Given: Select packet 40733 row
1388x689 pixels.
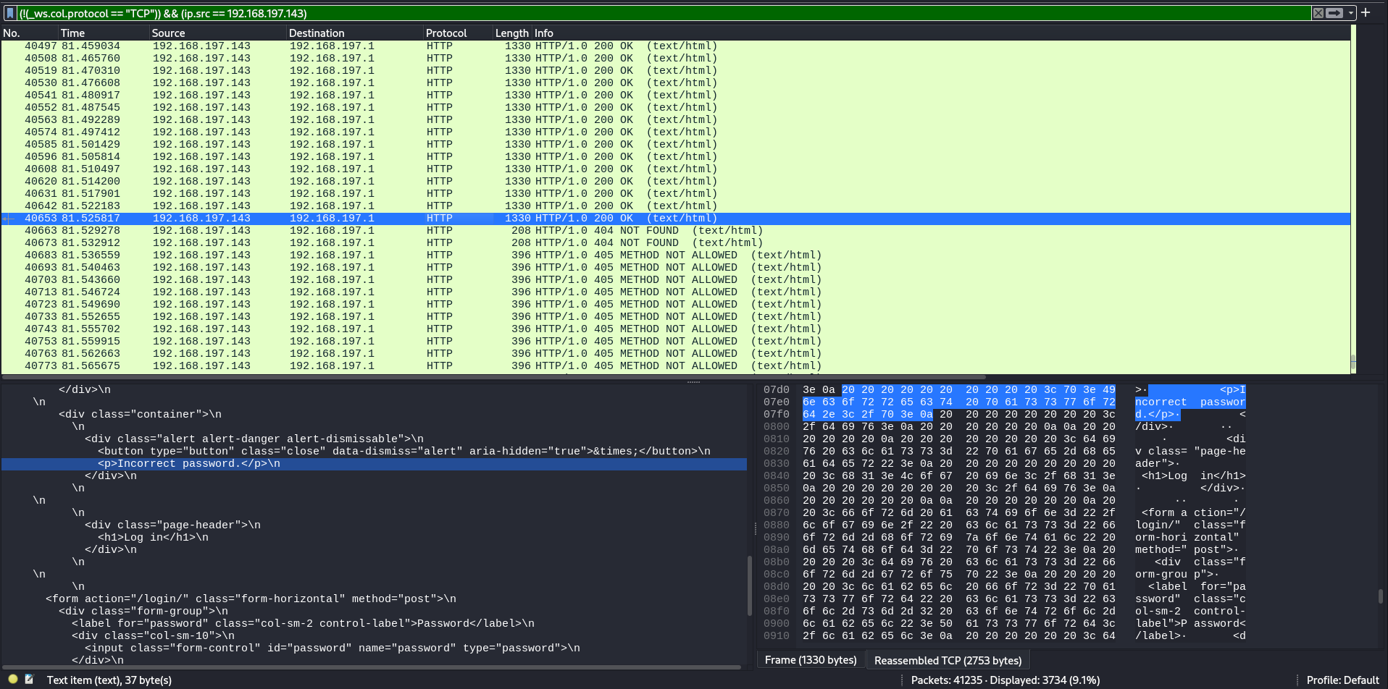Looking at the screenshot, I should [675, 316].
